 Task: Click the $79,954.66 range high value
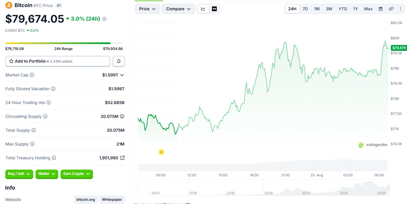(113, 49)
